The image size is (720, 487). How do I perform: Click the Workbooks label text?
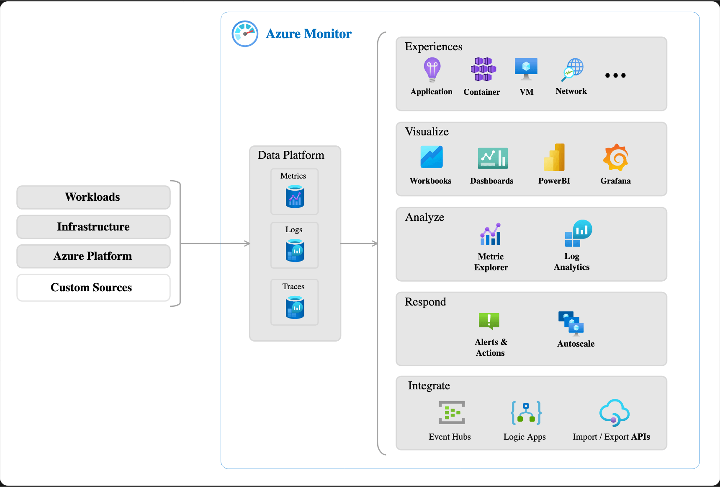pyautogui.click(x=430, y=181)
